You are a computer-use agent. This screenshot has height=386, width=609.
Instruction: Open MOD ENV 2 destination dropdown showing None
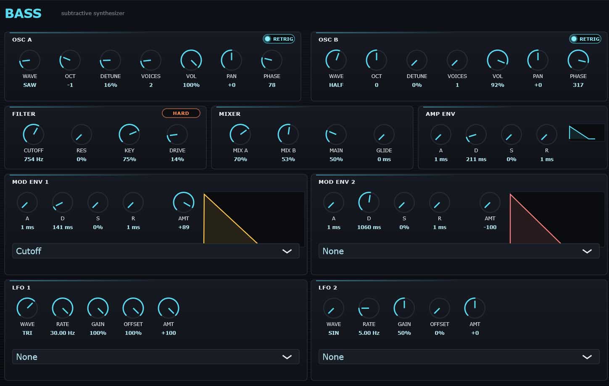(x=459, y=251)
